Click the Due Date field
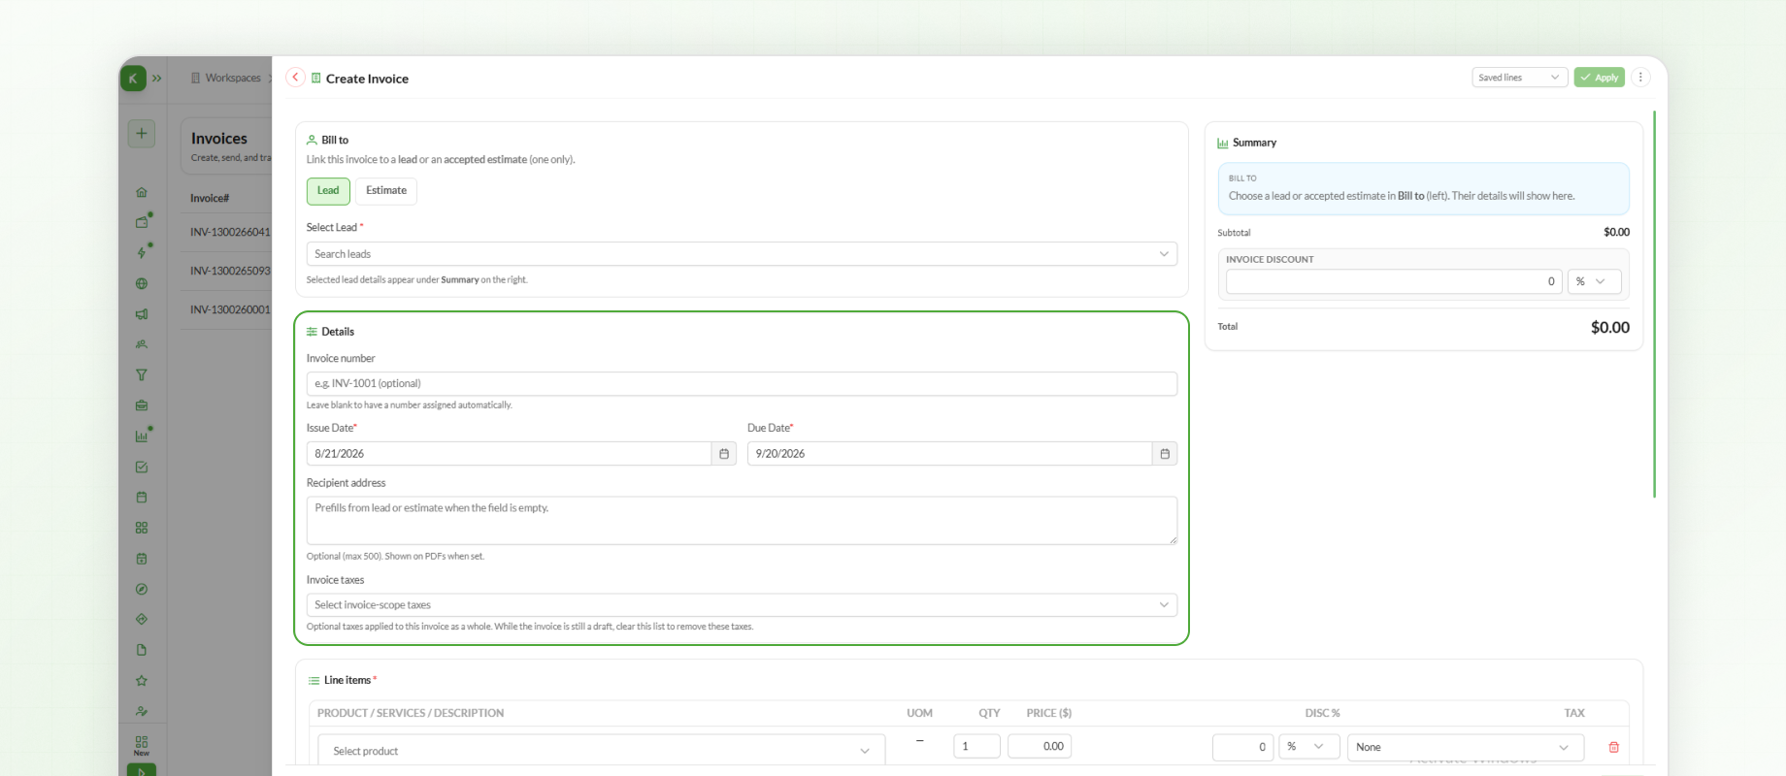The width and height of the screenshot is (1786, 776). [949, 454]
